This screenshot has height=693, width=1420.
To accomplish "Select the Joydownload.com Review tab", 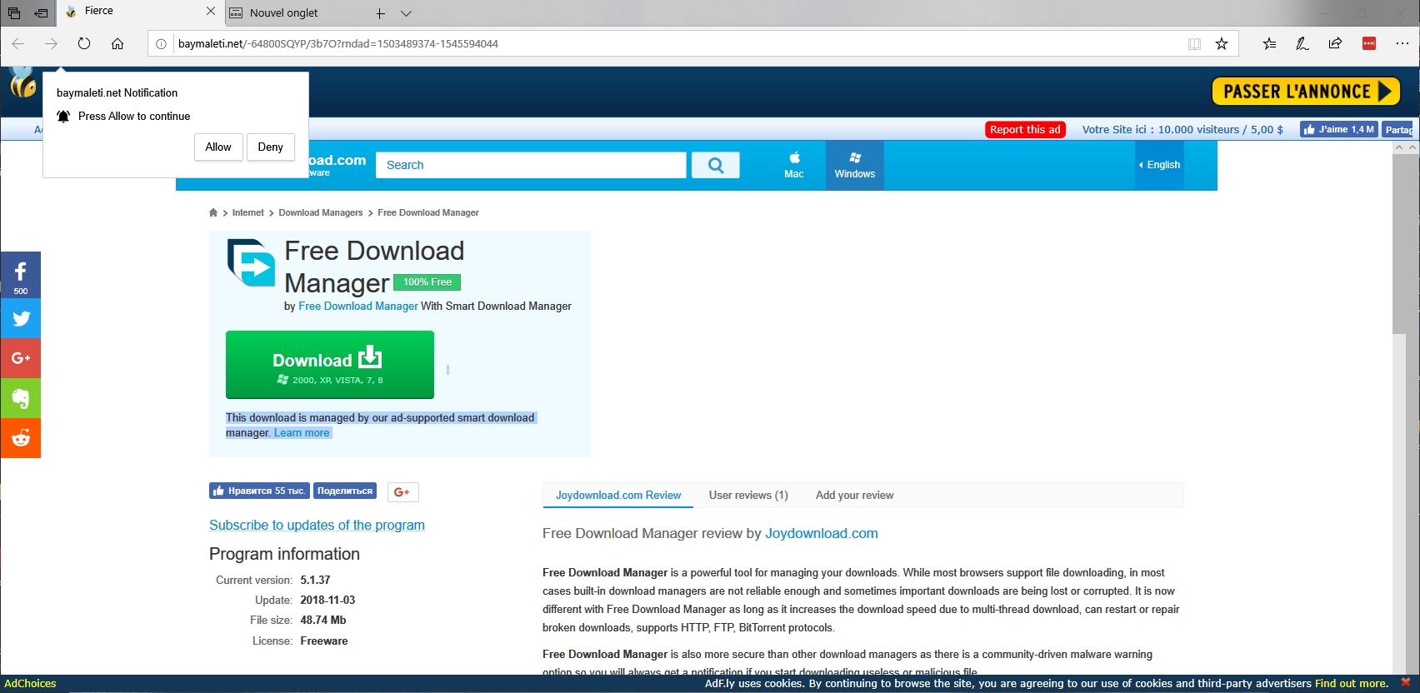I will tap(618, 495).
